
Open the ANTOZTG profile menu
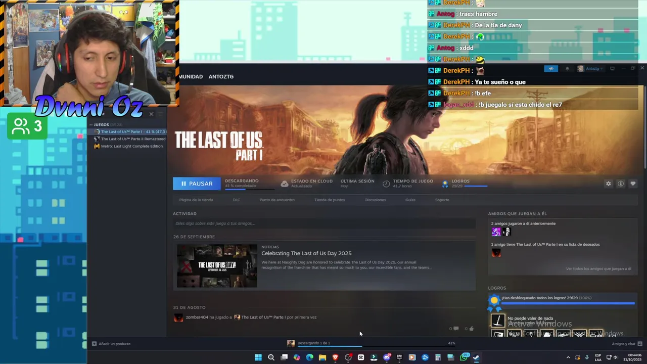(221, 77)
